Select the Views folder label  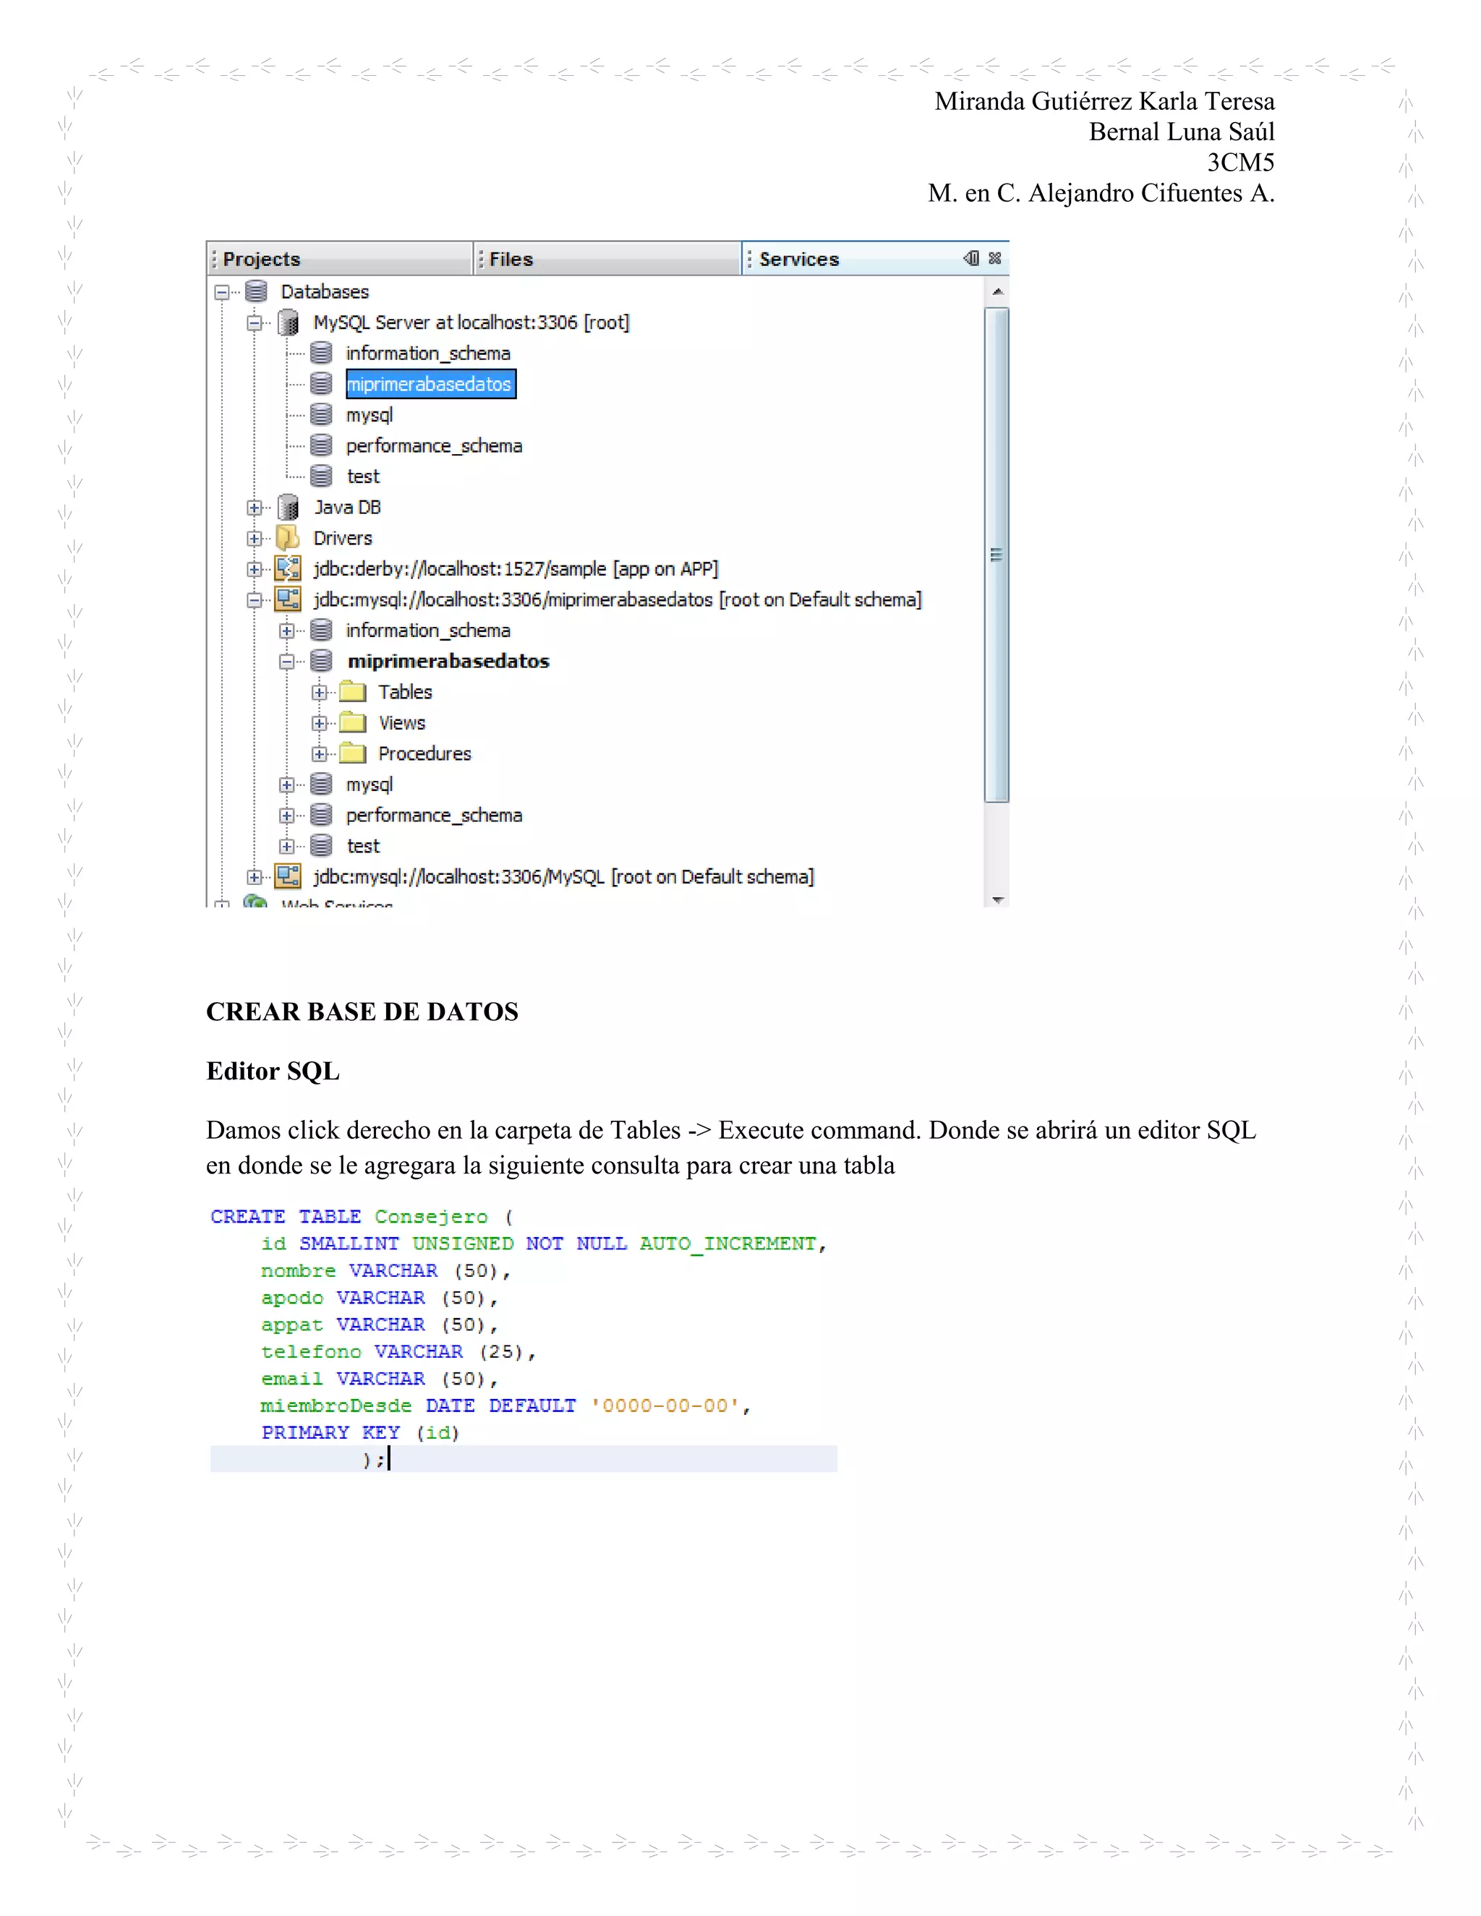tap(402, 723)
